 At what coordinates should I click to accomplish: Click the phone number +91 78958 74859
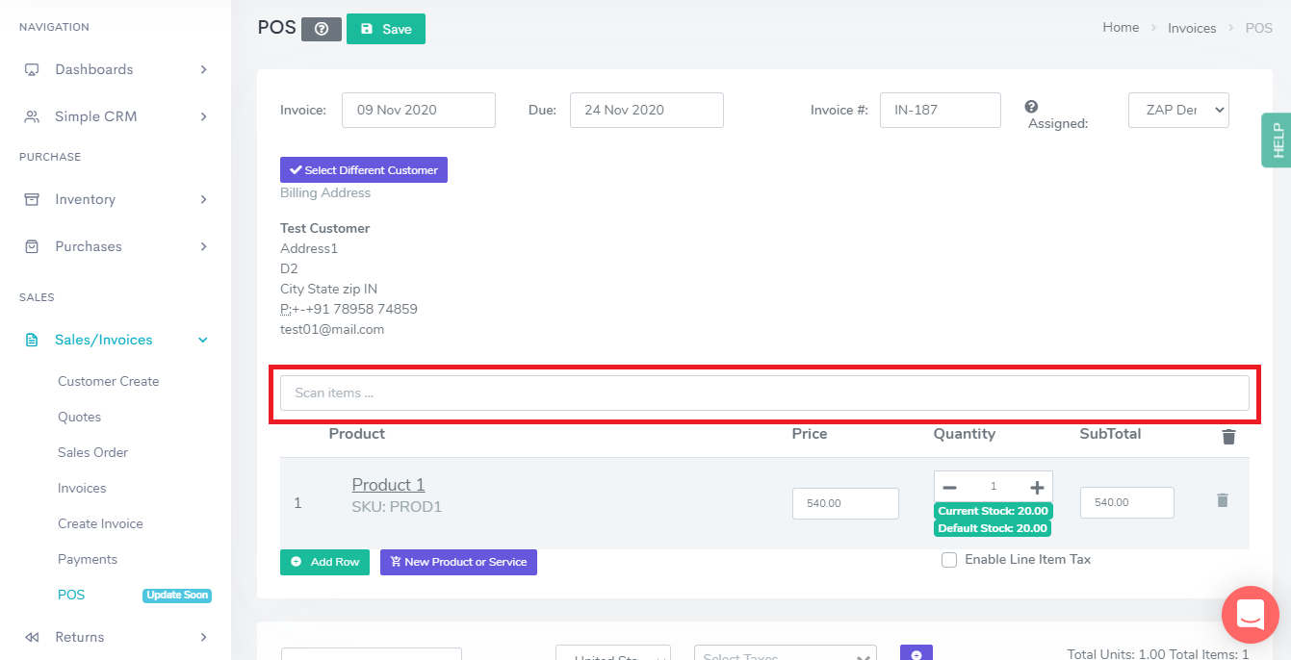click(x=358, y=309)
